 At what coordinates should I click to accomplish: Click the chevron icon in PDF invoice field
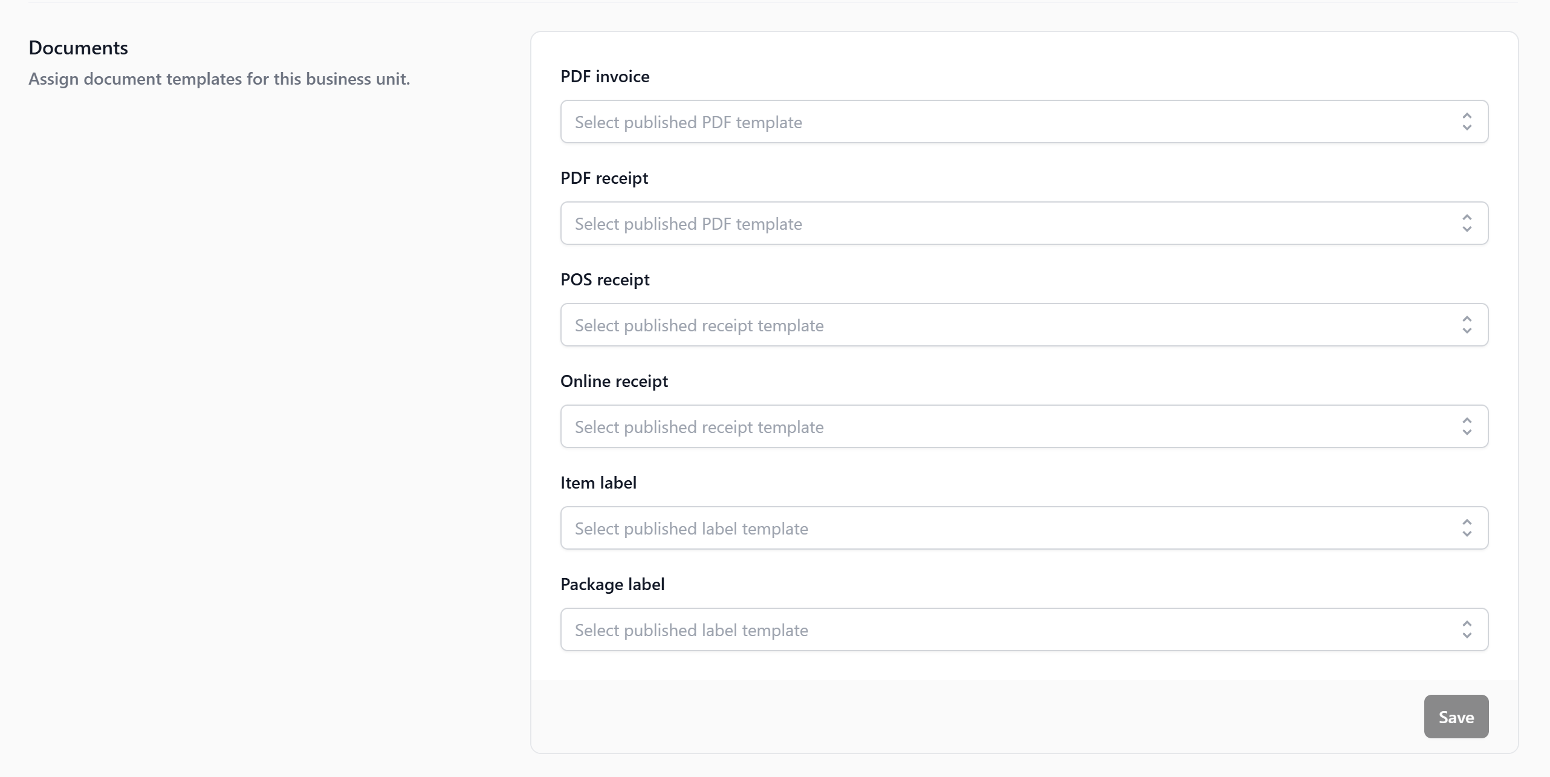point(1467,122)
